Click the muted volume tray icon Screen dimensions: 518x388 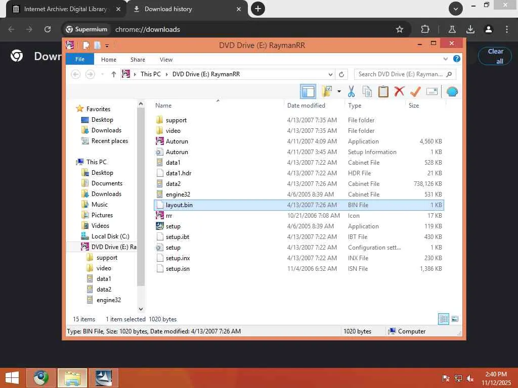coord(470,378)
